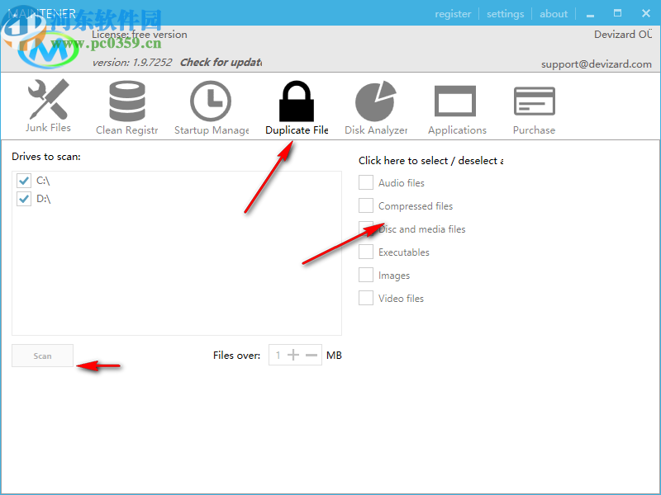The image size is (661, 495).
Task: Open the settings menu item
Action: click(505, 14)
